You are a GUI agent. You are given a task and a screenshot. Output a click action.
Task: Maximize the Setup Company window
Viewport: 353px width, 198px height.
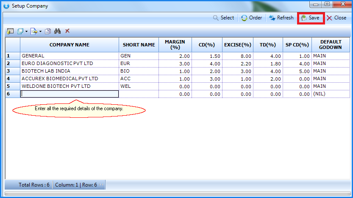point(327,4)
